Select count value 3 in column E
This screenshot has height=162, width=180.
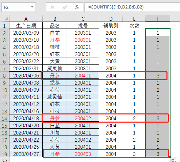(134, 154)
